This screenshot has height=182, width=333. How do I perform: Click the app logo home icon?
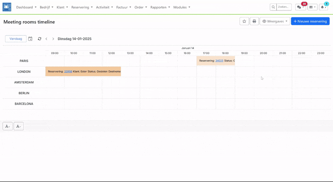coord(7,7)
